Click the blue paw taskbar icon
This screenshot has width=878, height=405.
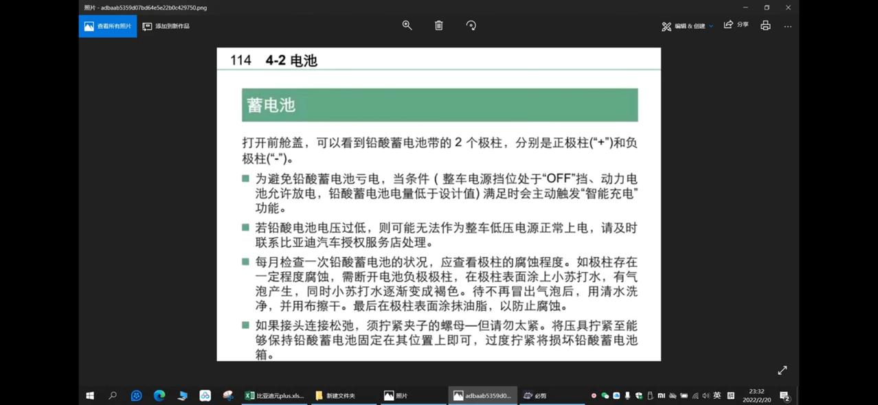136,395
